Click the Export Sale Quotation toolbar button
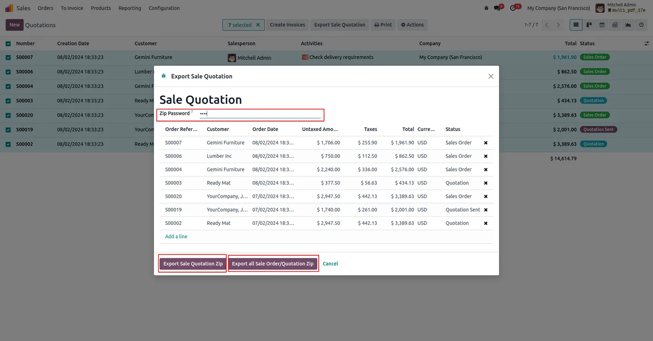 [x=340, y=25]
